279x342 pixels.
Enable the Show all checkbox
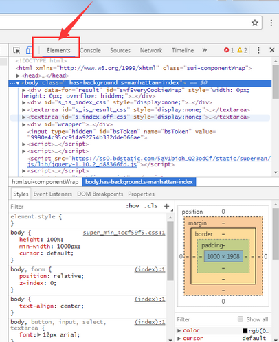tap(241, 319)
